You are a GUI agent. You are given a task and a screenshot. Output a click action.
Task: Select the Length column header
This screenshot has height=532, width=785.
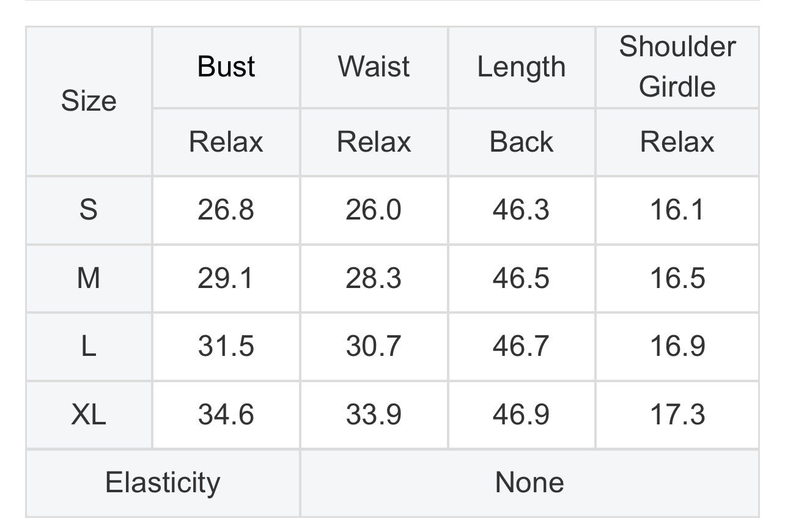(x=521, y=67)
